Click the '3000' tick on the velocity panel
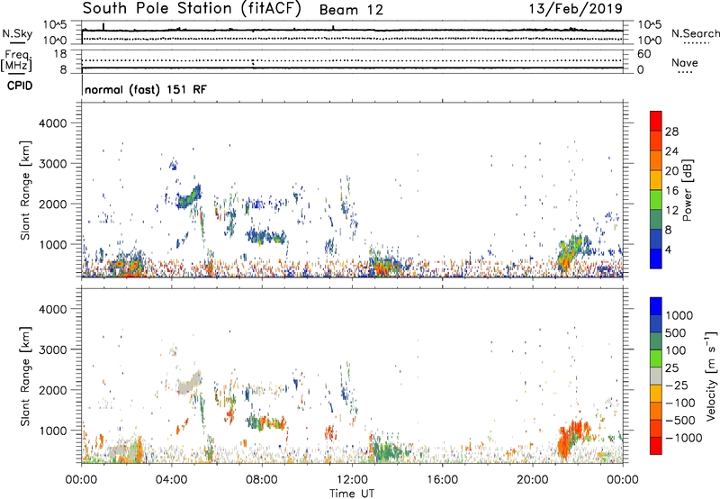The height and width of the screenshot is (499, 720). [x=53, y=349]
